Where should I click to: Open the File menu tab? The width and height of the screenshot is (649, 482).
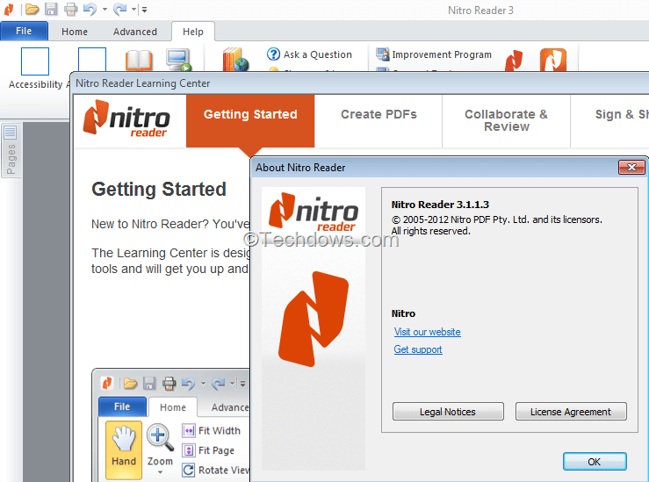point(24,31)
